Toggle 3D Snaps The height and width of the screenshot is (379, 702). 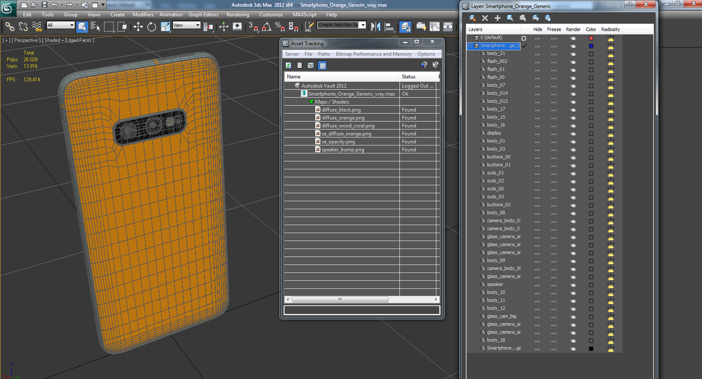253,27
